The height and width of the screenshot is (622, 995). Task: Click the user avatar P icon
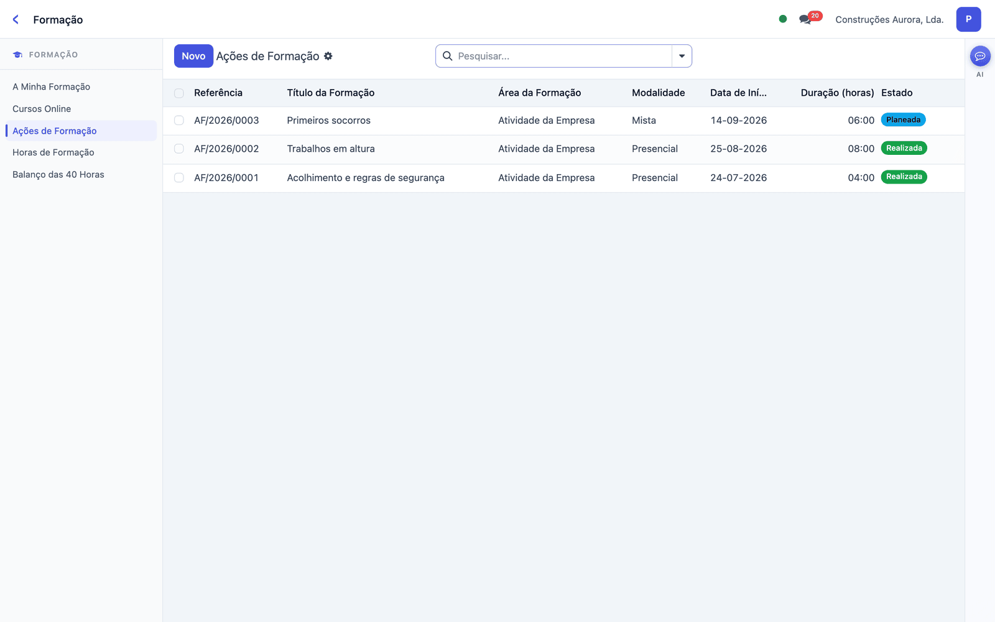(x=968, y=19)
